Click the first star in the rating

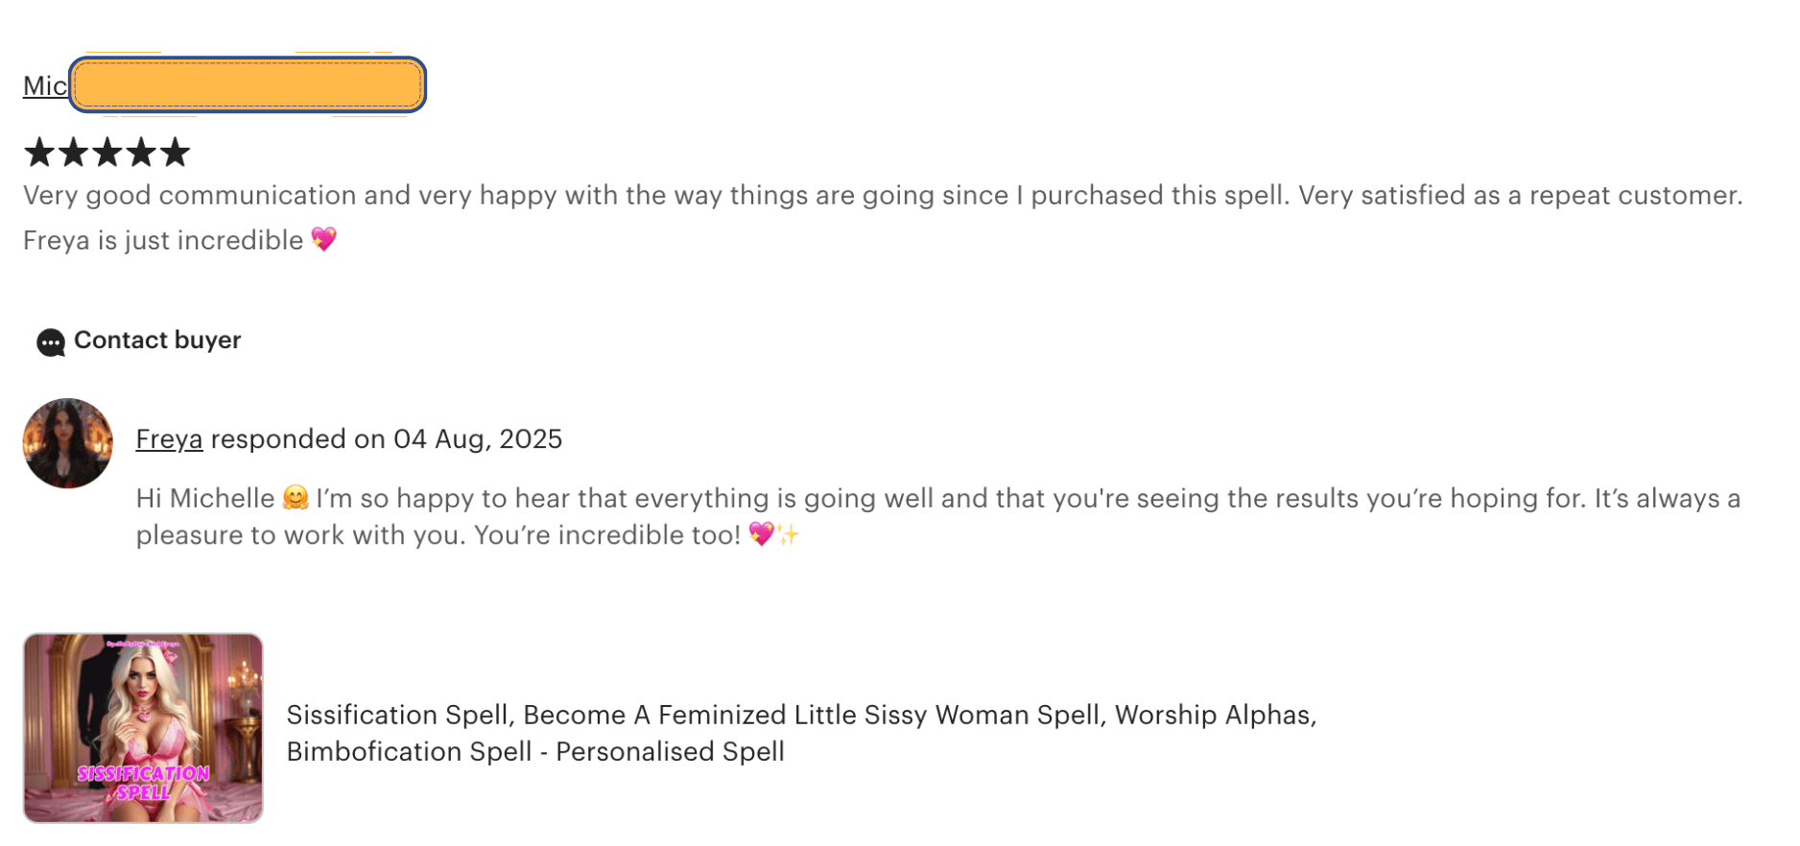[x=39, y=153]
